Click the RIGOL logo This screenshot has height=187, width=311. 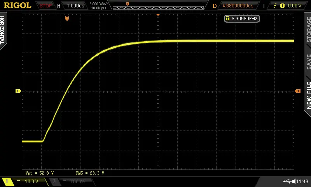click(17, 5)
